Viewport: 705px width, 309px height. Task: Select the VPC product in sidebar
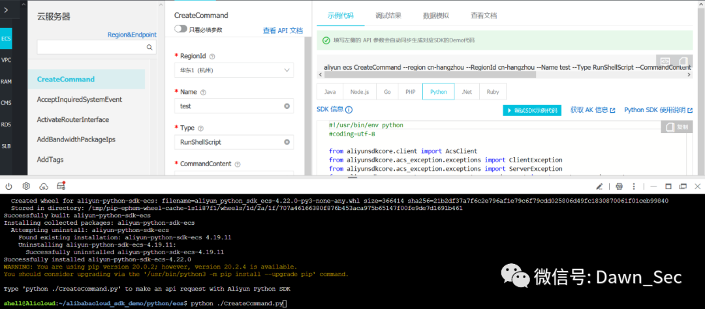tap(7, 60)
